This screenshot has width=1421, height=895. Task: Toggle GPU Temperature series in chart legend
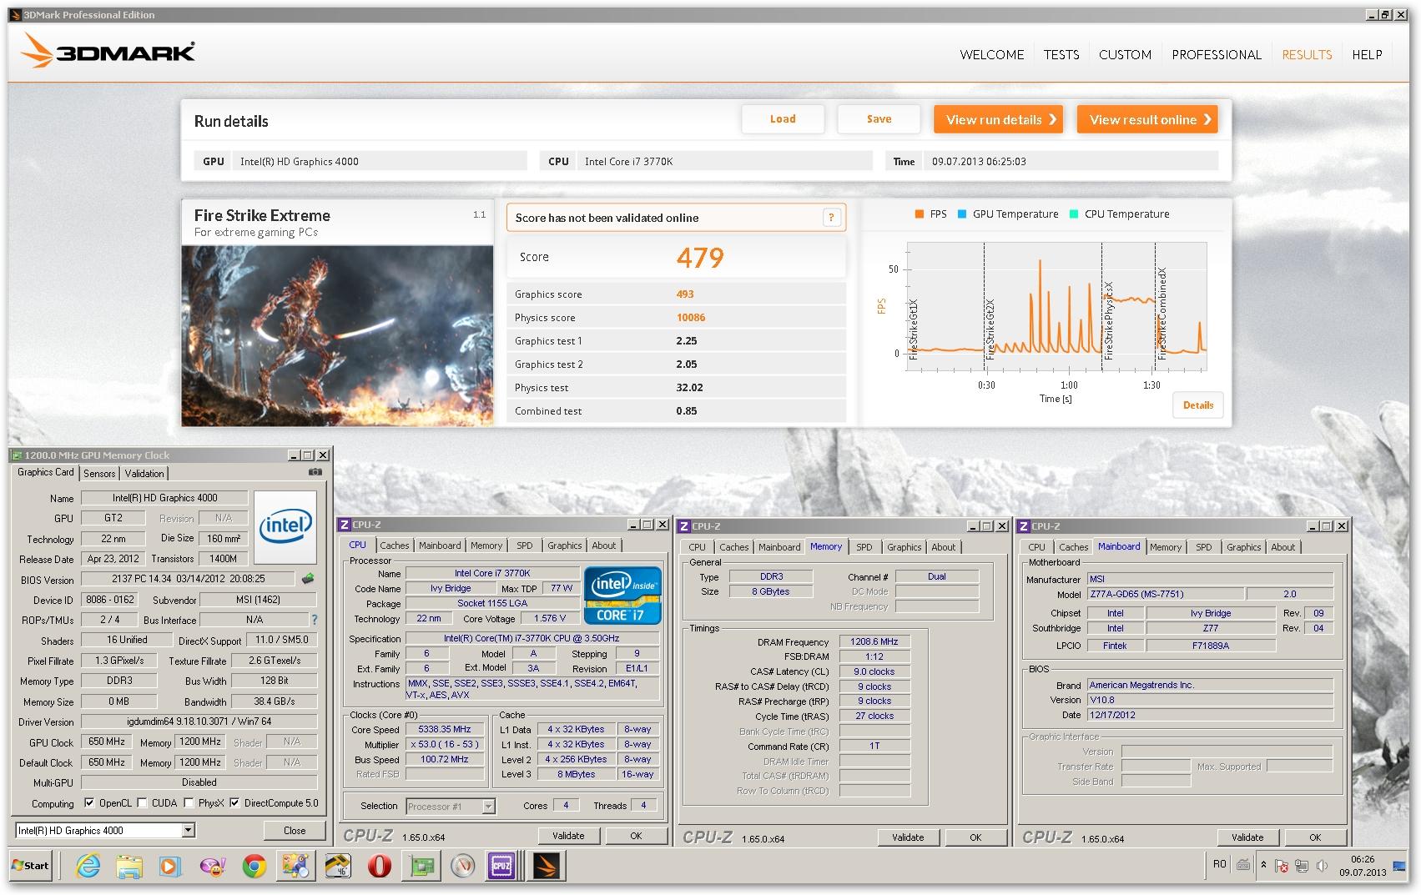(x=1008, y=214)
